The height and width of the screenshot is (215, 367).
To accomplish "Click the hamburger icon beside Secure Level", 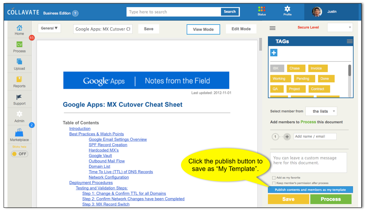I will (x=273, y=28).
